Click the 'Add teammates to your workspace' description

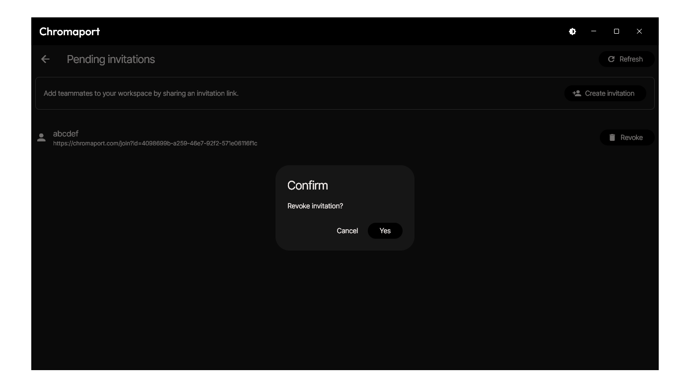point(141,93)
